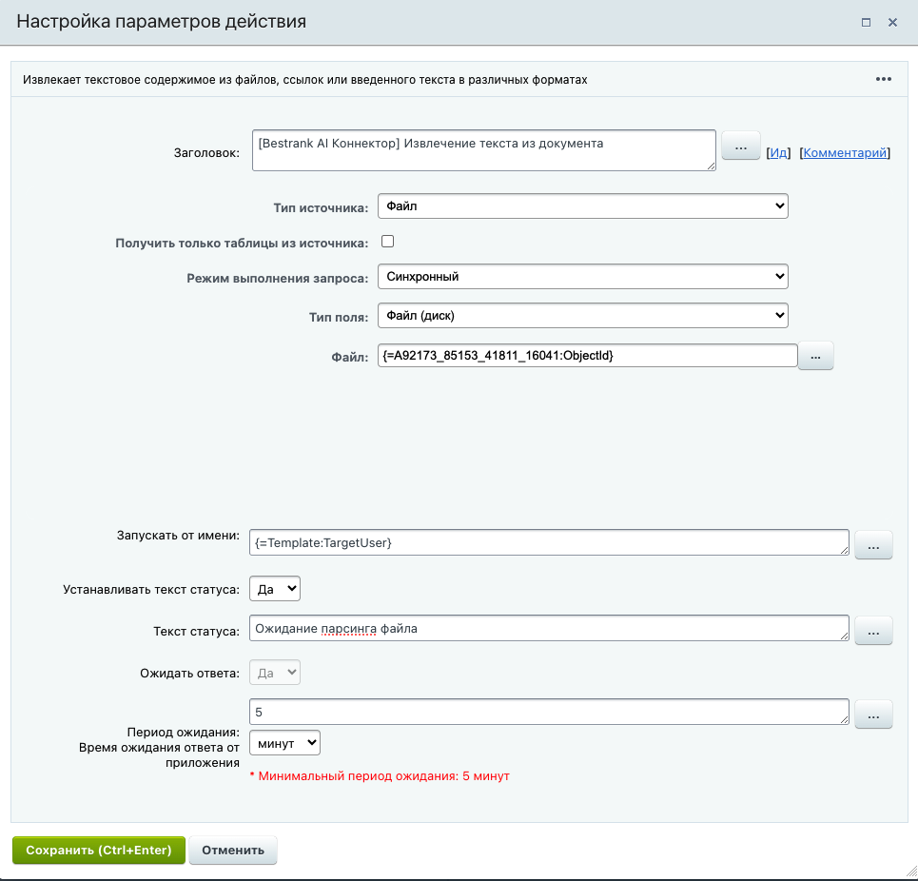The image size is (918, 881).
Task: Click the Ид link
Action: click(x=779, y=152)
